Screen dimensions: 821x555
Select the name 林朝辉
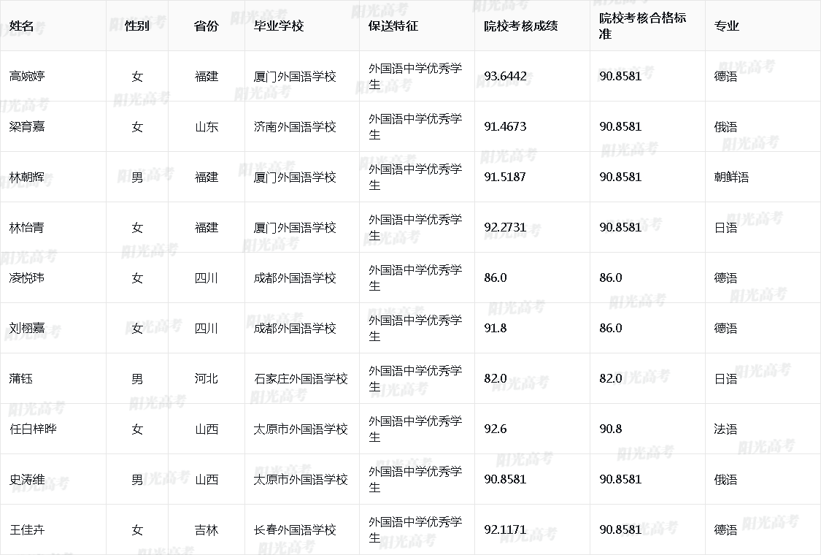(27, 177)
